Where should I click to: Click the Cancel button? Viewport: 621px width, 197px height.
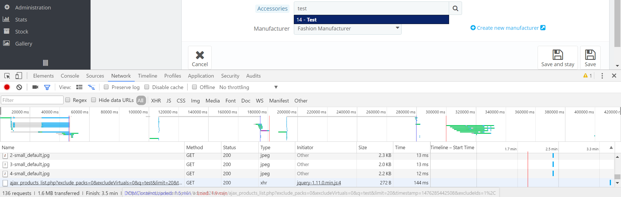(x=200, y=58)
